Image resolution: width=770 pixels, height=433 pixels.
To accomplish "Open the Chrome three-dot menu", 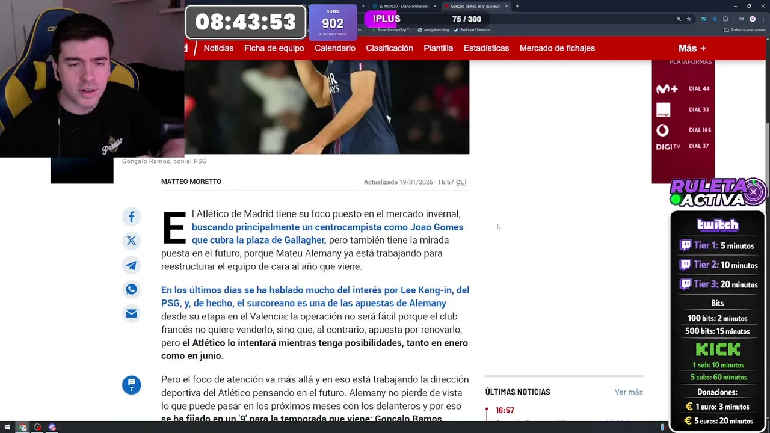I will coord(763,19).
